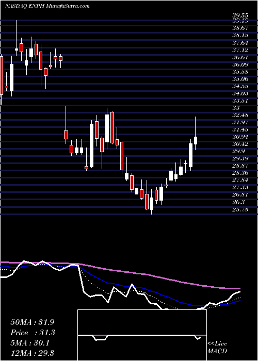Select the 36.09 price axis label
258x361 pixels.
[240, 64]
